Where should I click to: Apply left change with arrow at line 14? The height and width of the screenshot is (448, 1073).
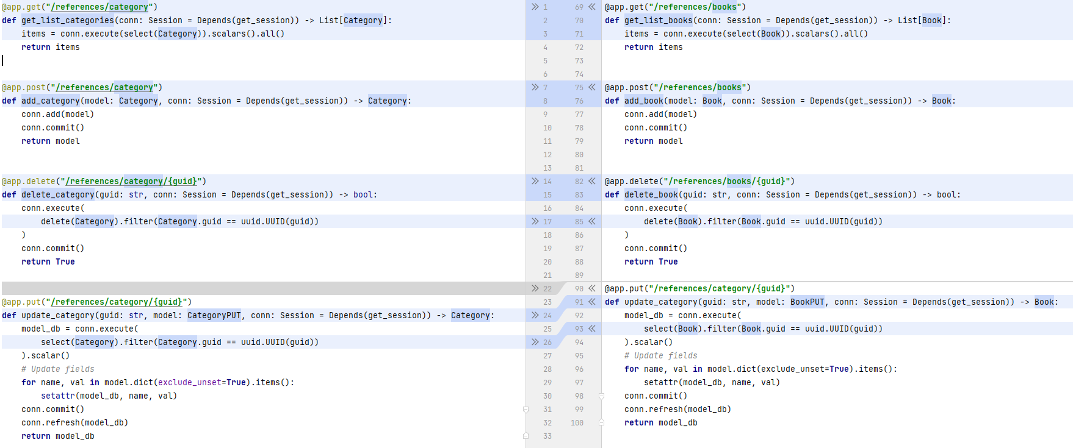click(x=535, y=181)
